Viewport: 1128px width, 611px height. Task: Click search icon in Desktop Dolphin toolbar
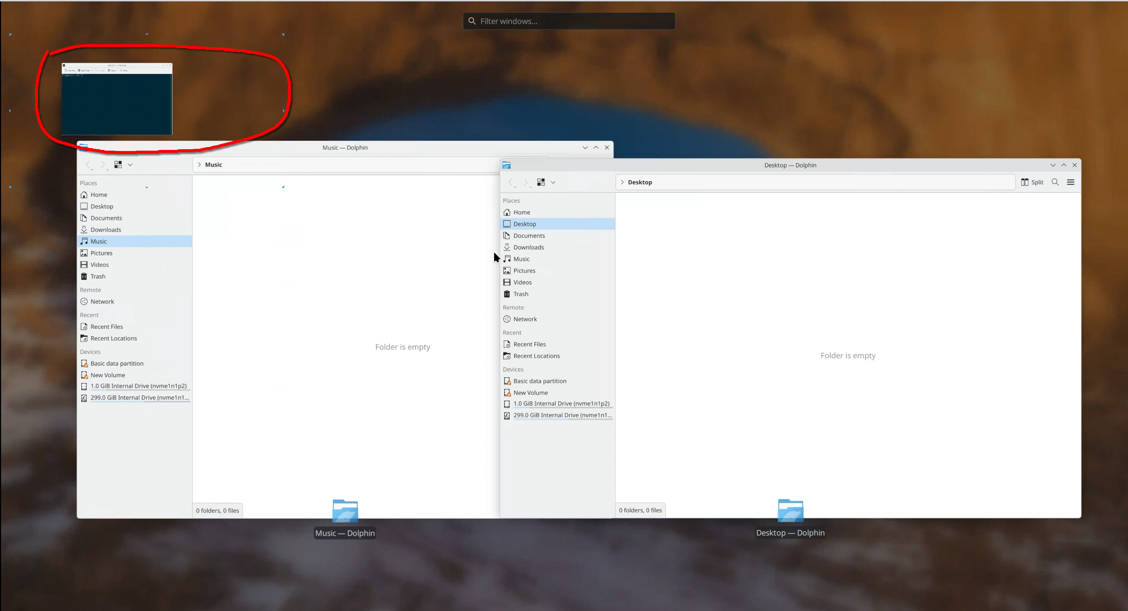[1055, 182]
